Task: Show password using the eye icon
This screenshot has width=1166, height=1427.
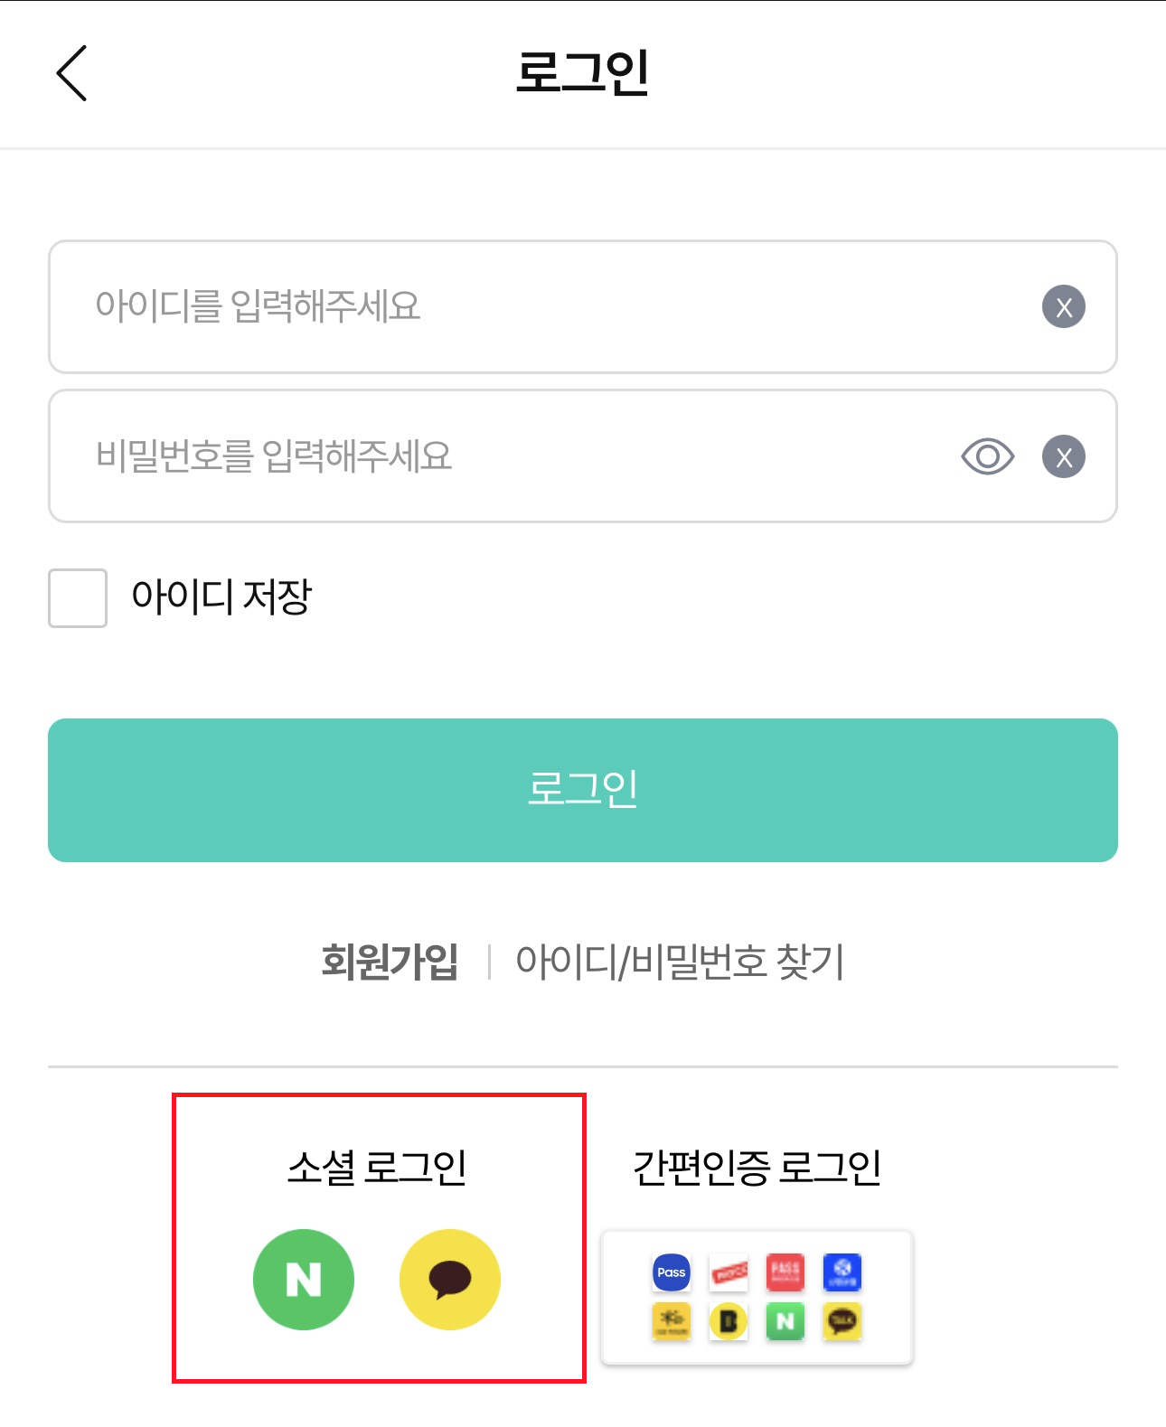Action: (987, 456)
